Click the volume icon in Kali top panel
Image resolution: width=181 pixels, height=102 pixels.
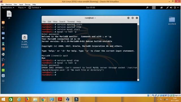pos(171,8)
